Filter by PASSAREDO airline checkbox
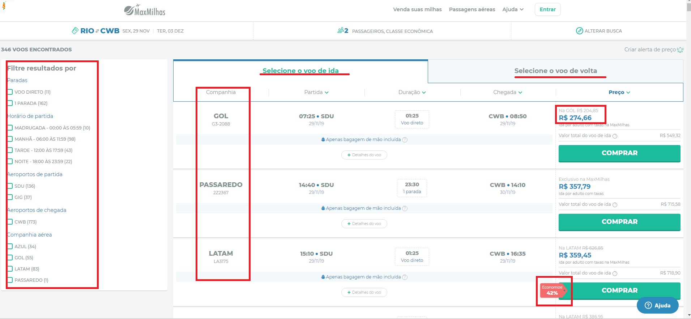Viewport: 691px width, 319px height. click(x=10, y=280)
